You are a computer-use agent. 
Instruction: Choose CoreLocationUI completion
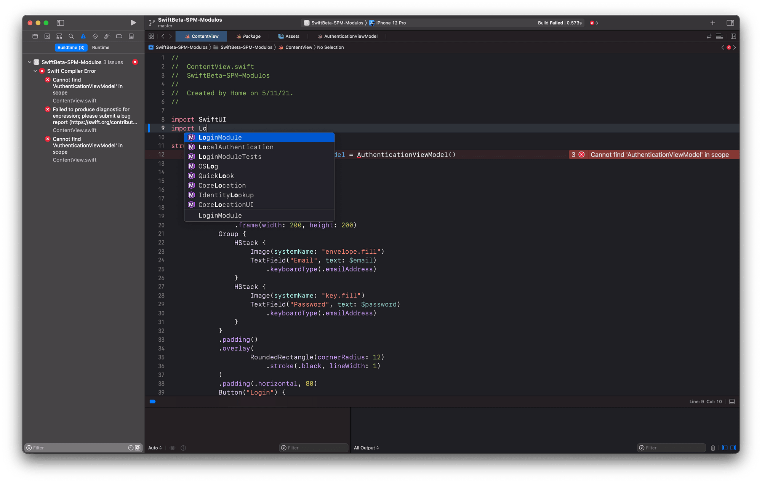click(x=259, y=205)
